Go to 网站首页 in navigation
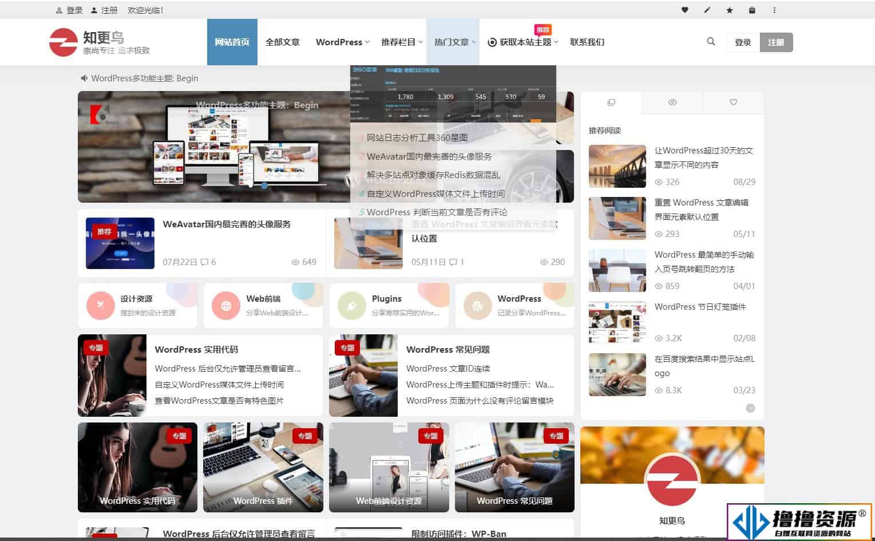Viewport: 875px width, 541px height. click(x=232, y=42)
